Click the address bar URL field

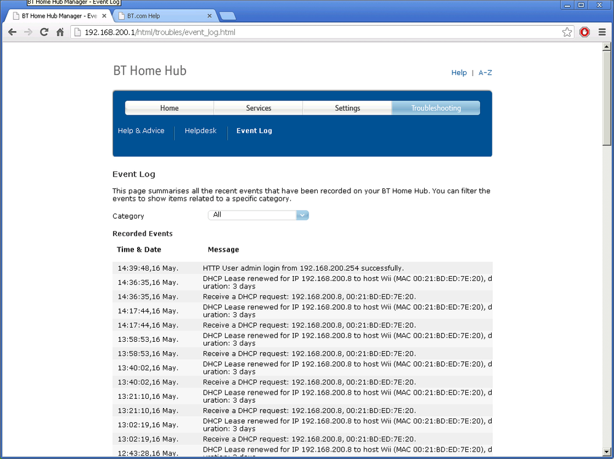click(316, 32)
